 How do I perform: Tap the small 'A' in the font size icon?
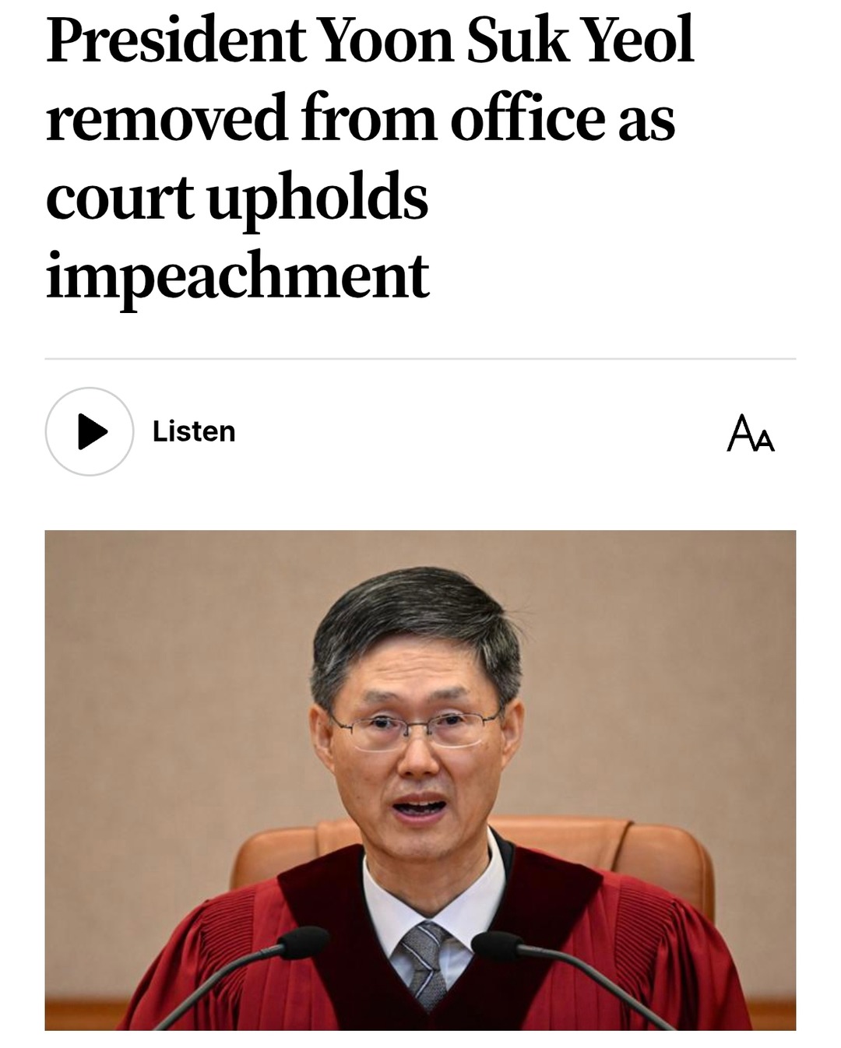click(765, 441)
